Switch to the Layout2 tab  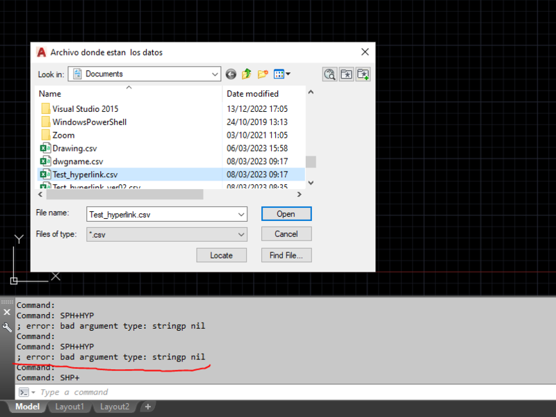[x=114, y=407]
